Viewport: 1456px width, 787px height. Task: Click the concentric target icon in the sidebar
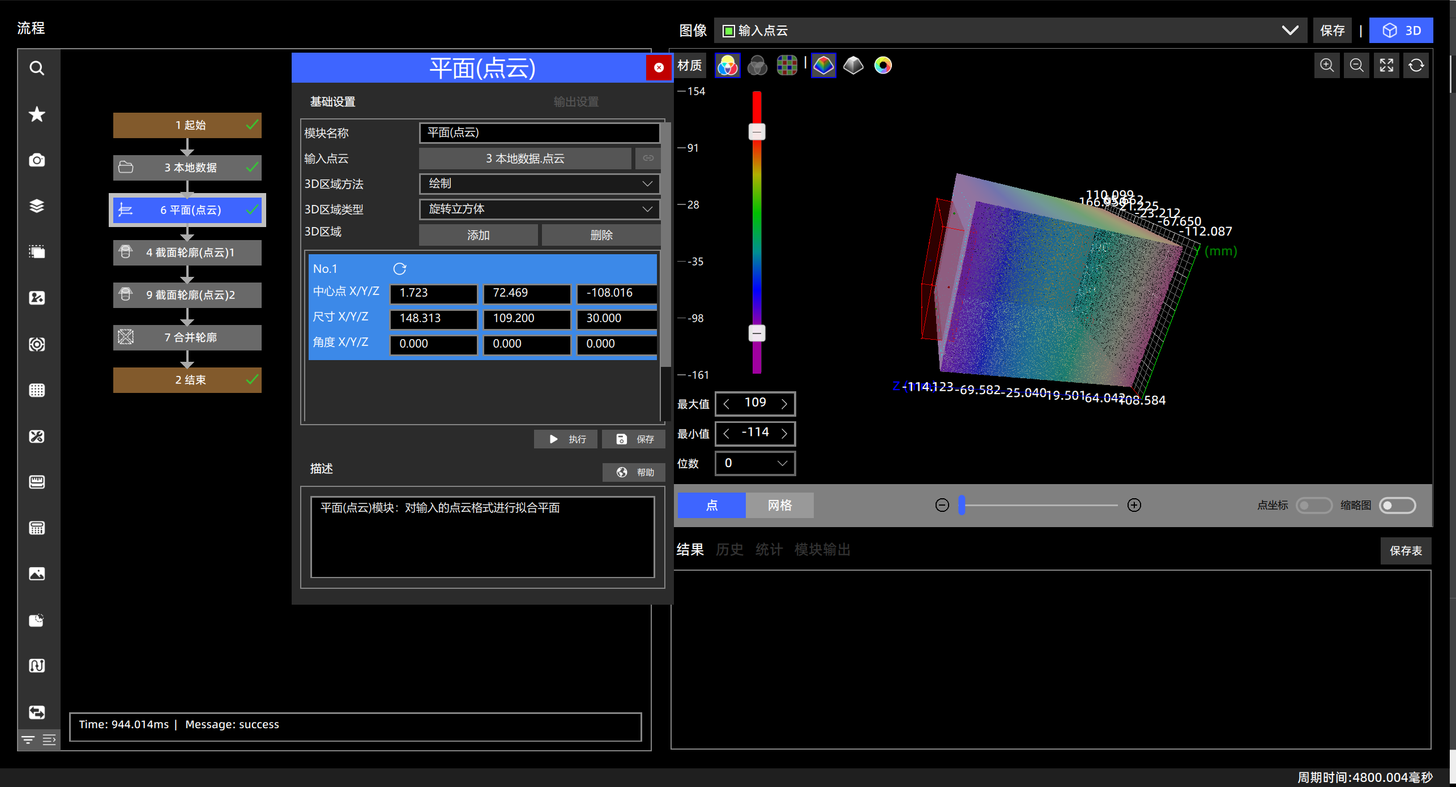point(37,344)
